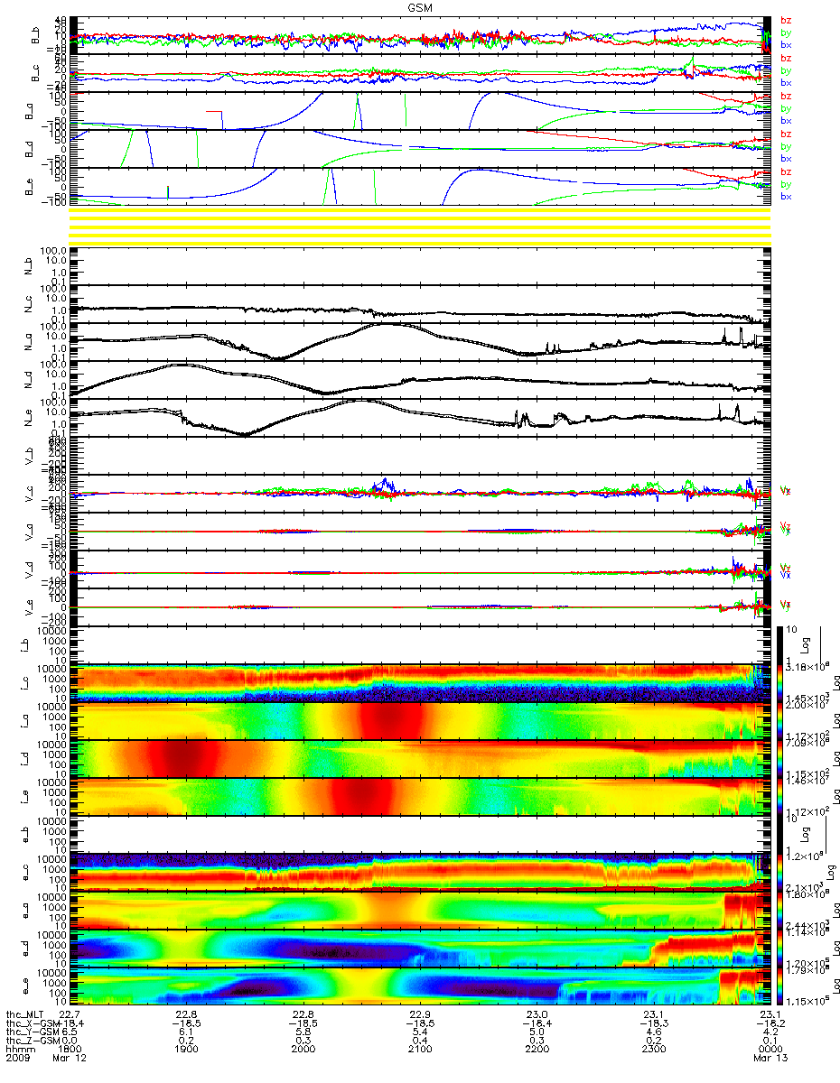Click the 1800 time tick label
840x1083 pixels.
click(x=71, y=1049)
